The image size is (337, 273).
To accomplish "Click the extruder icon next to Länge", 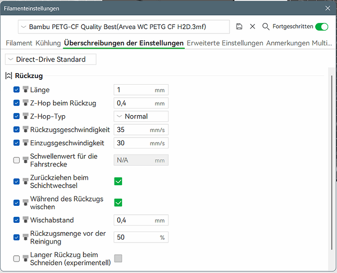I will (x=26, y=90).
